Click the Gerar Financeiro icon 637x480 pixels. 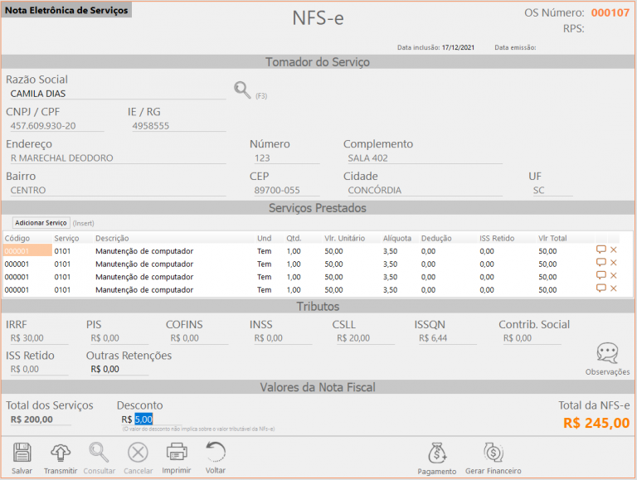492,453
